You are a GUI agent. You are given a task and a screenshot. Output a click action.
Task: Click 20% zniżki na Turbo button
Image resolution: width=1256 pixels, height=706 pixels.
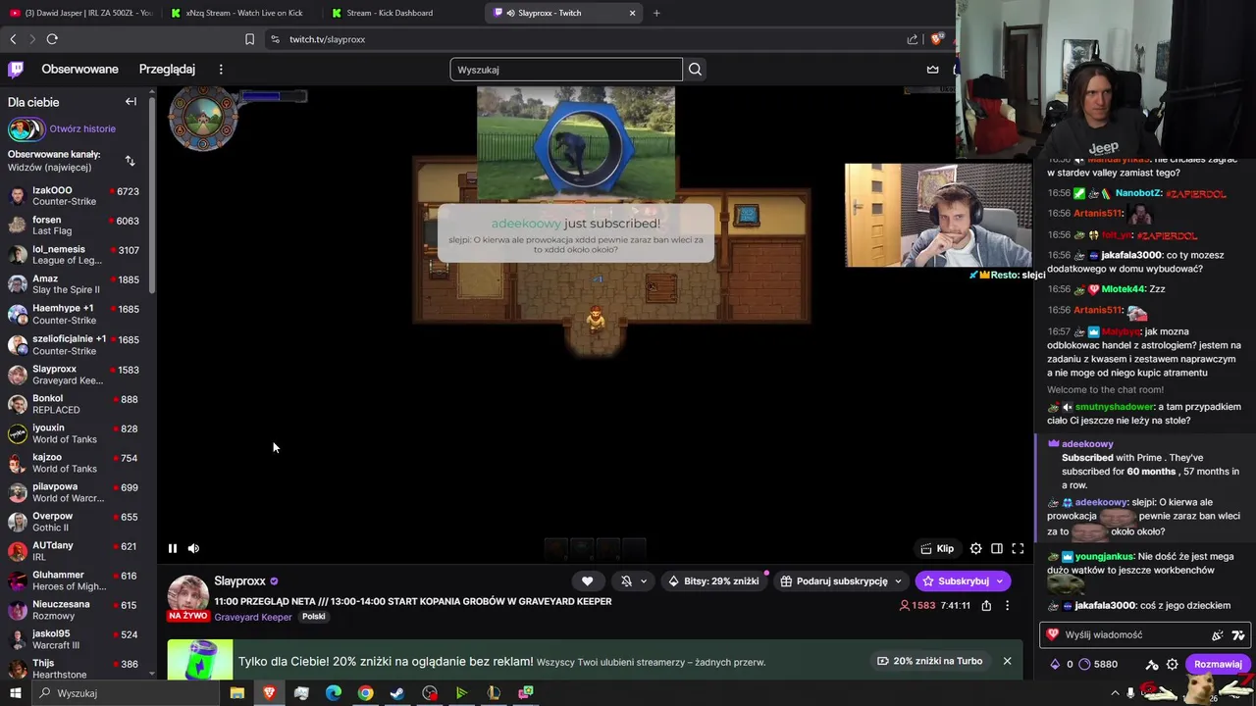pyautogui.click(x=929, y=661)
